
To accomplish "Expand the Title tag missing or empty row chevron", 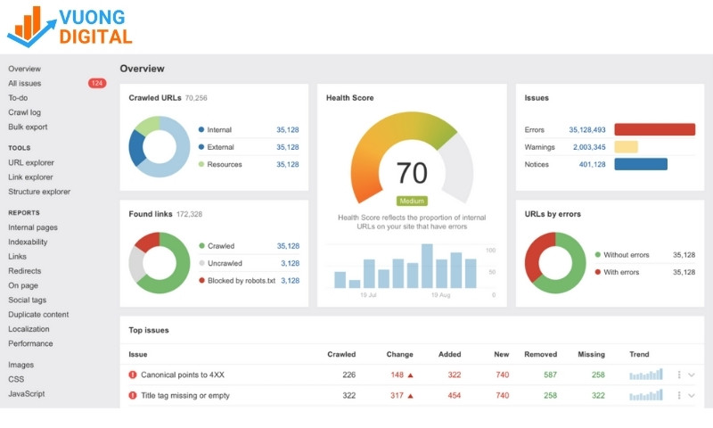I will (692, 395).
